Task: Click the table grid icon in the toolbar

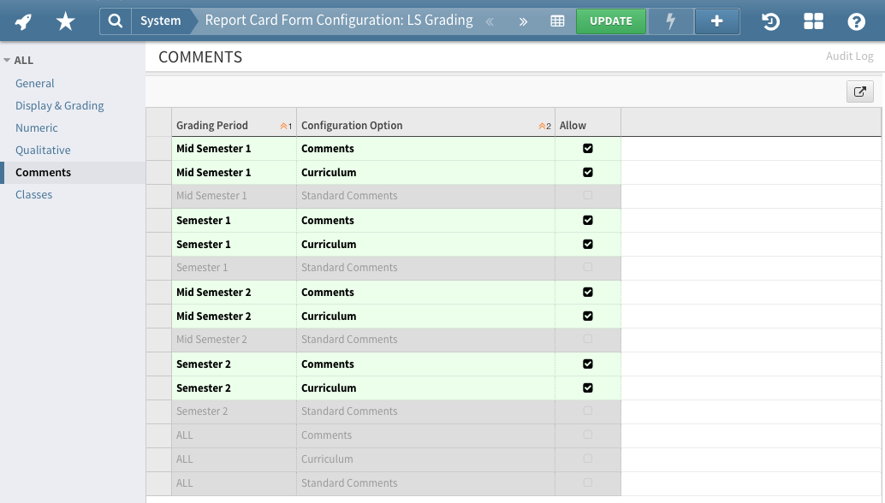Action: click(x=558, y=21)
